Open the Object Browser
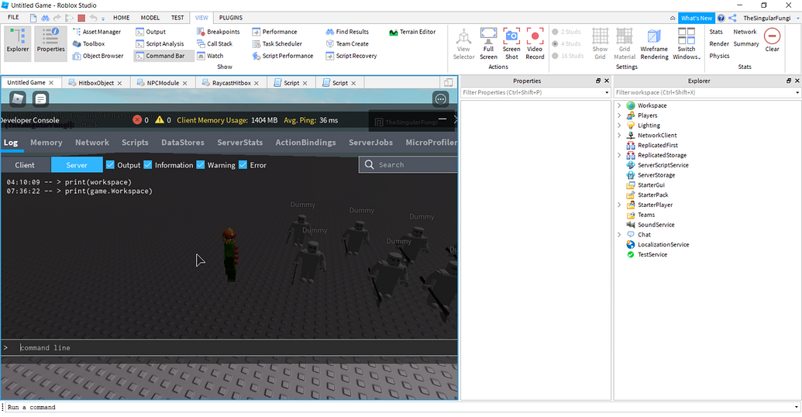This screenshot has width=802, height=417. [x=98, y=56]
